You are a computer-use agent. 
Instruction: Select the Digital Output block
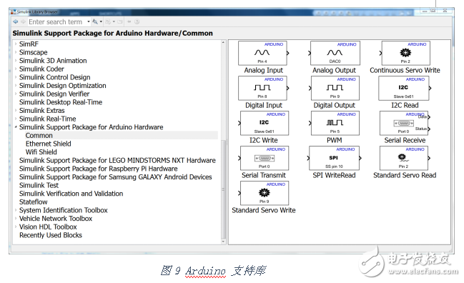pos(335,88)
